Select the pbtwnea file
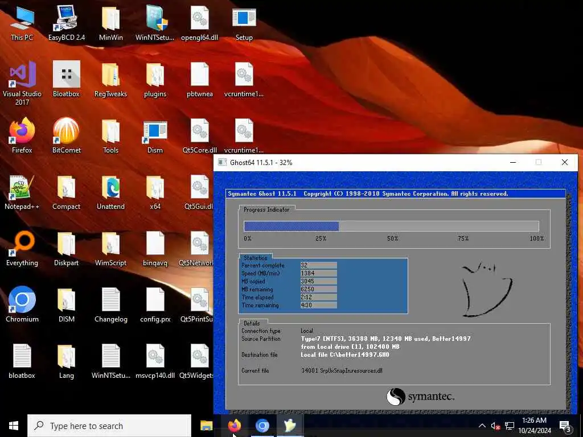Screen dimensions: 583x437 click(200, 80)
